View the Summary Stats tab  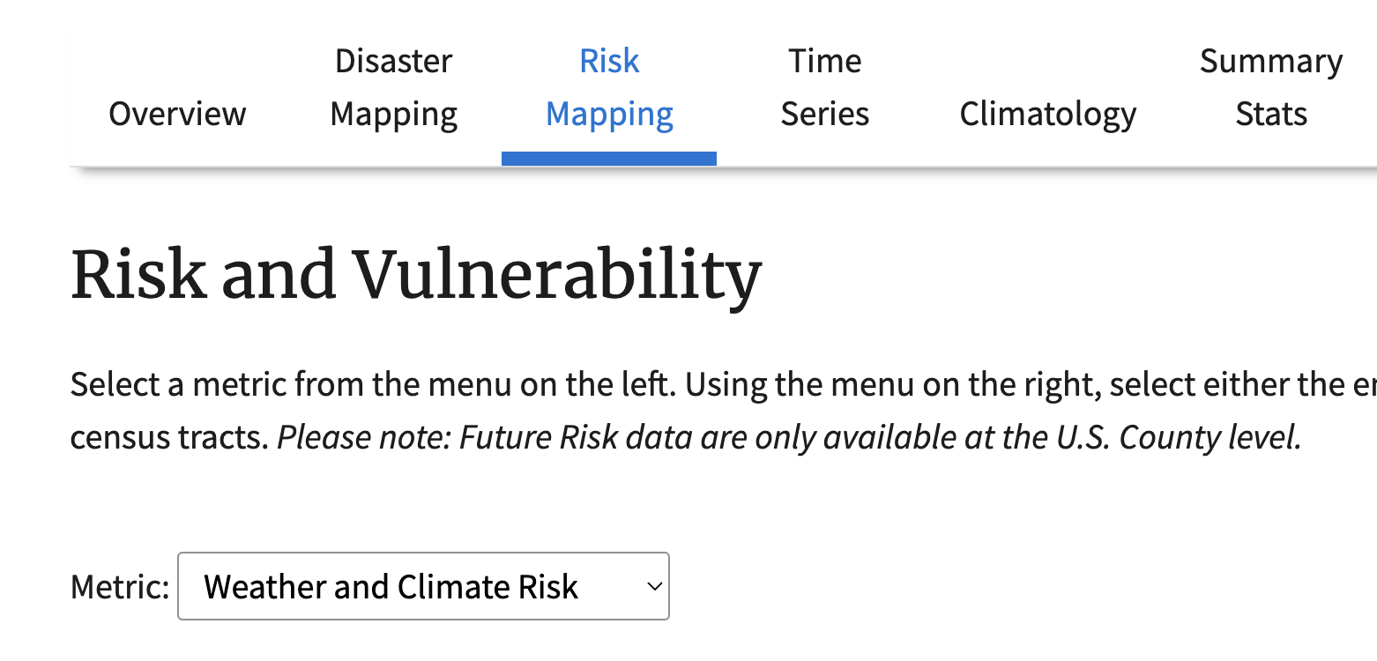1270,87
